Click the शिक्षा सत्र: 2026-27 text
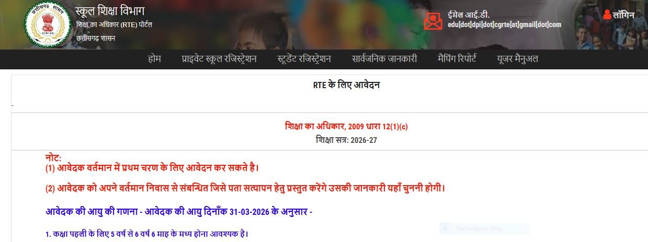 tap(346, 140)
